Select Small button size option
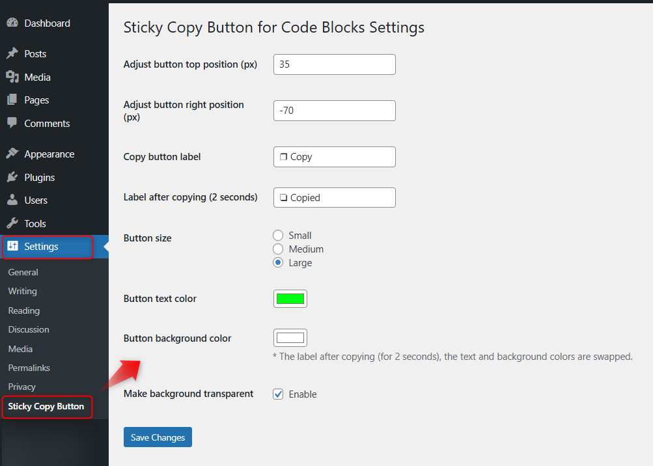This screenshot has width=653, height=466. [278, 236]
